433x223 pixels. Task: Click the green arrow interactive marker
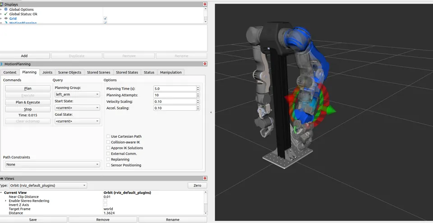[331, 110]
